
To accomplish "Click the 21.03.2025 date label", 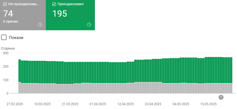I will (70, 104).
